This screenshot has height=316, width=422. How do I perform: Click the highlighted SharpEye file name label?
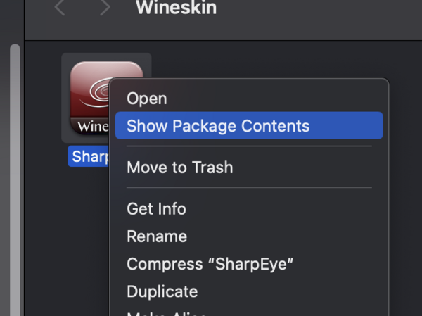(88, 156)
